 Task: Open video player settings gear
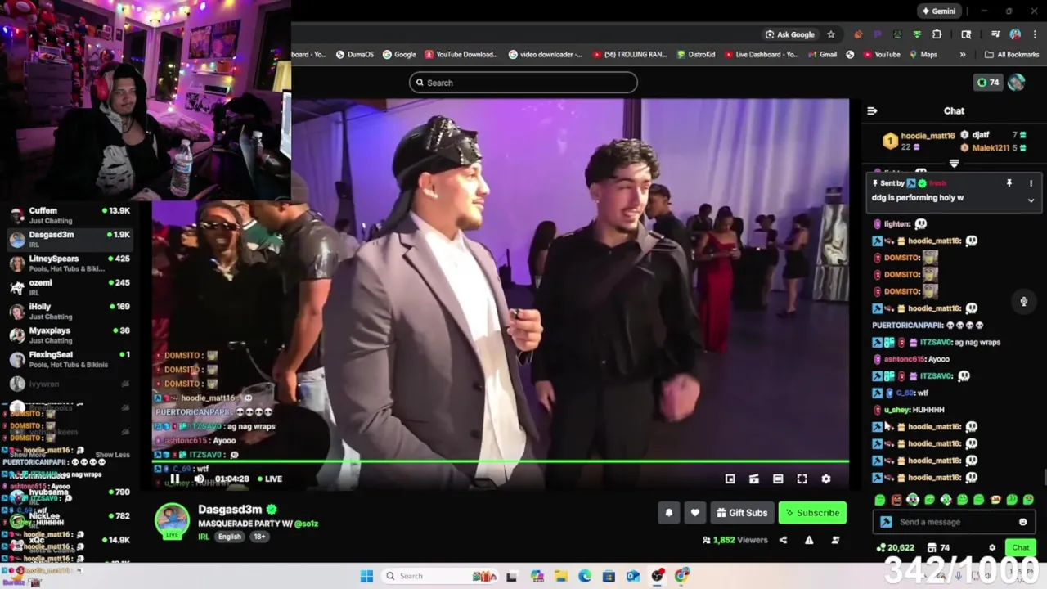point(825,479)
